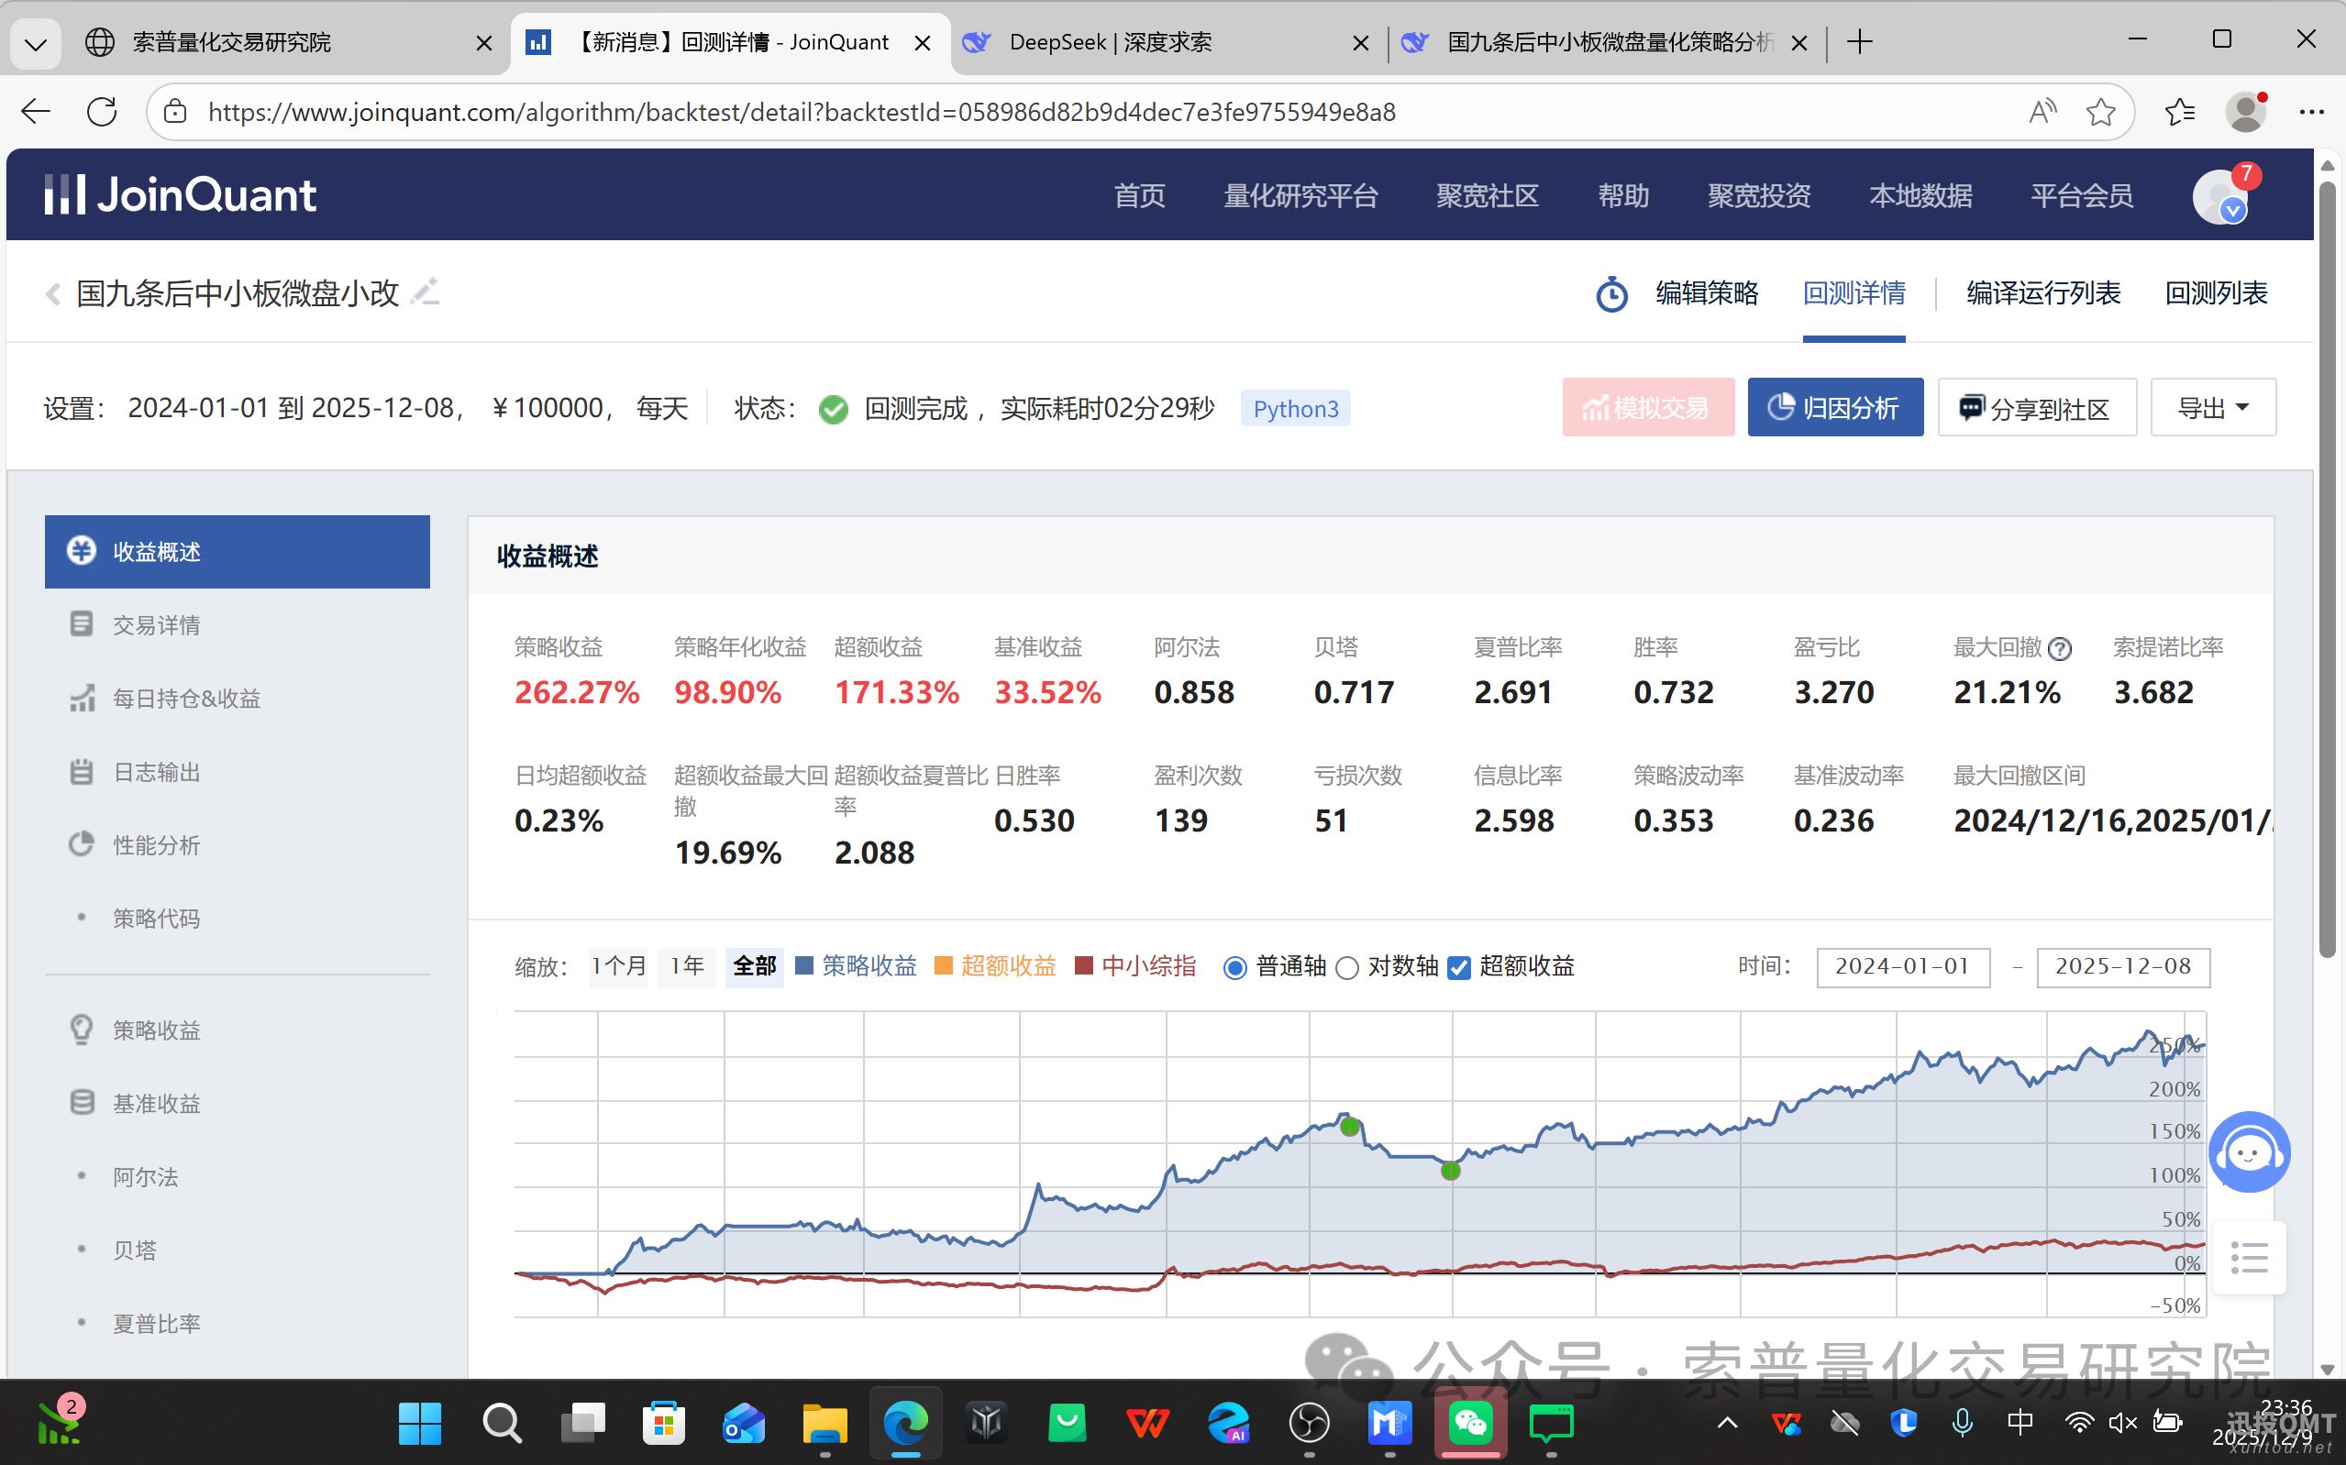2346x1465 pixels.
Task: Click the stopwatch icon beside 编辑策略
Action: [1611, 293]
